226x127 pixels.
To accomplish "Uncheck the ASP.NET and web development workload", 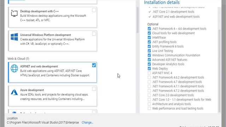I will [x=94, y=65].
